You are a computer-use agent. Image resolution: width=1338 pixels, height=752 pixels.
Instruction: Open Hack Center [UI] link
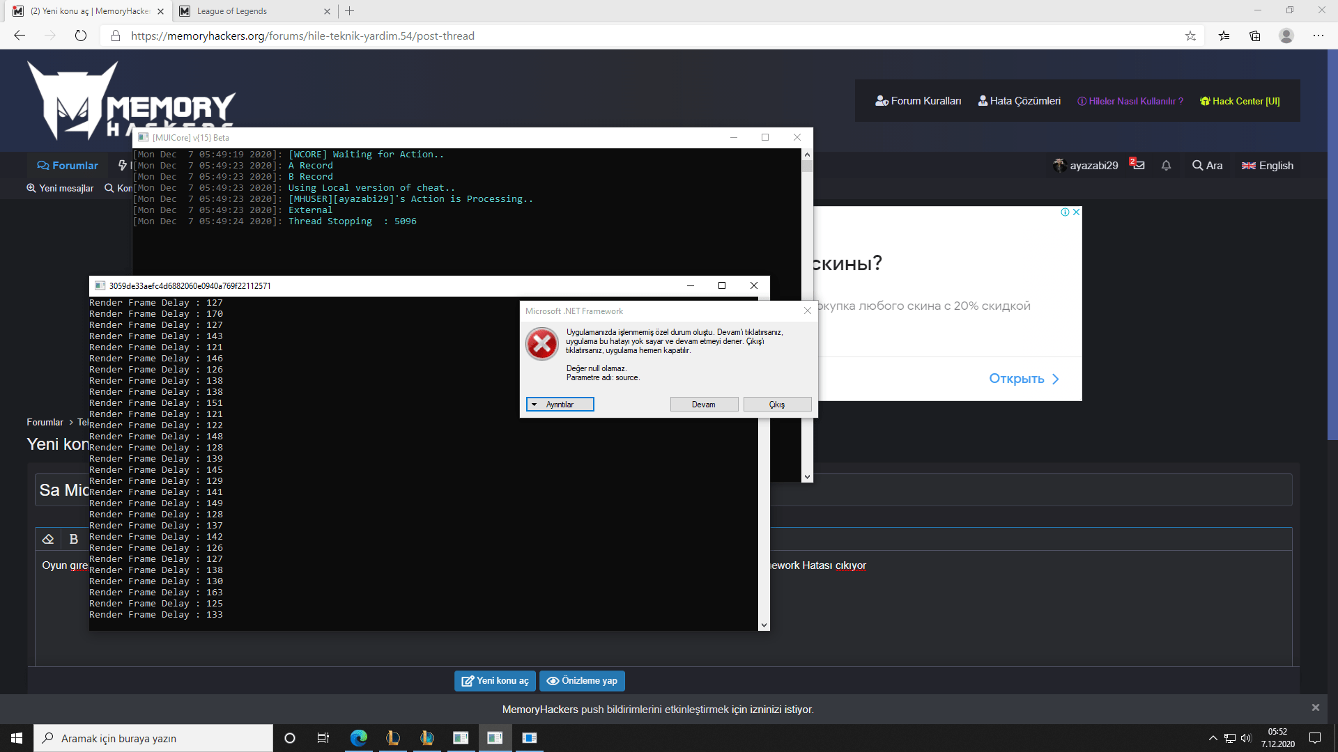click(1240, 101)
